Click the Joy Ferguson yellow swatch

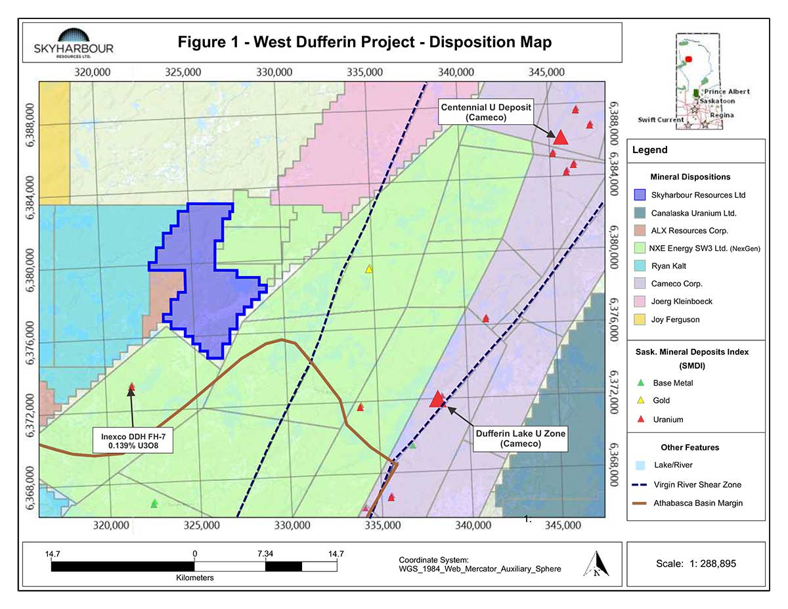point(640,319)
